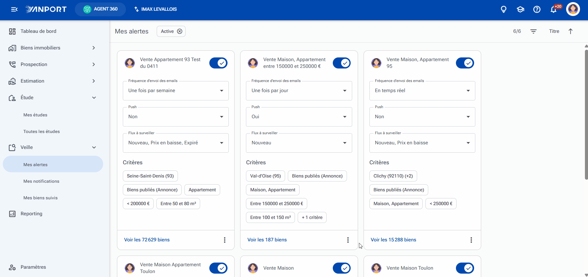Click the vertical scrollbar of the alerts list

[x=586, y=115]
